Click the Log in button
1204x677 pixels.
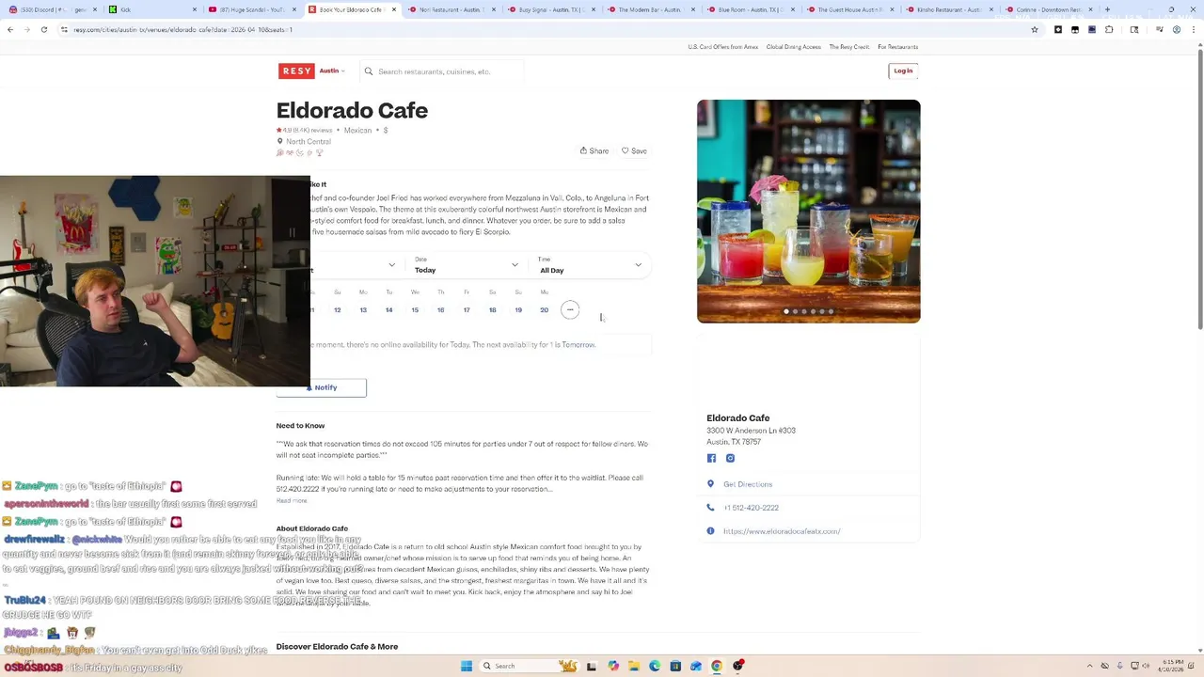point(903,71)
